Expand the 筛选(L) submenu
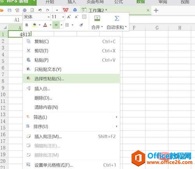This screenshot has height=169, width=195. 71,117
